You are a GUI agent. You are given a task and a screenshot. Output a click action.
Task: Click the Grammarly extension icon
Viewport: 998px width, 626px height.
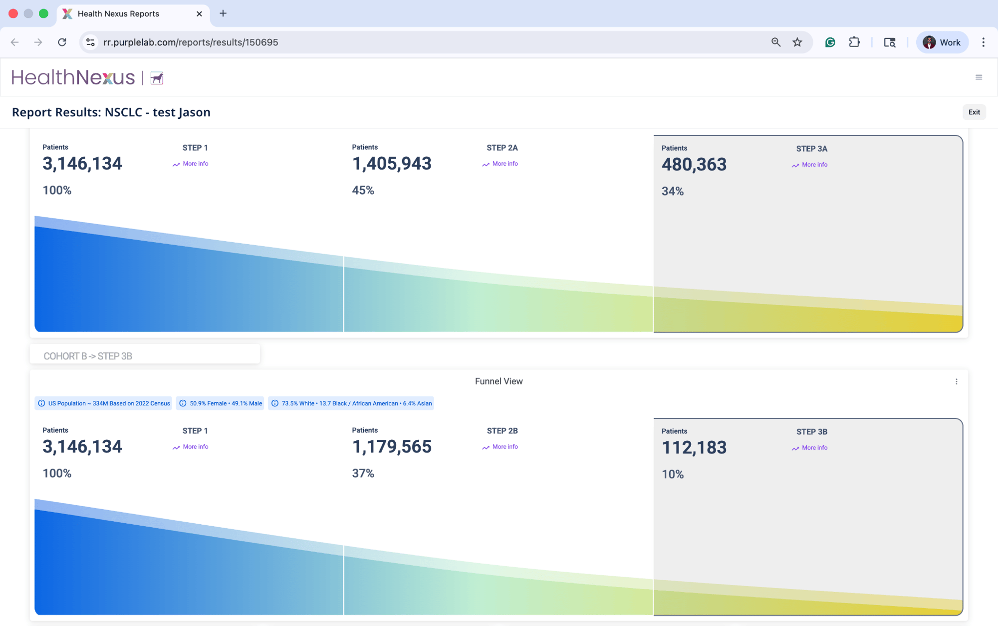830,42
